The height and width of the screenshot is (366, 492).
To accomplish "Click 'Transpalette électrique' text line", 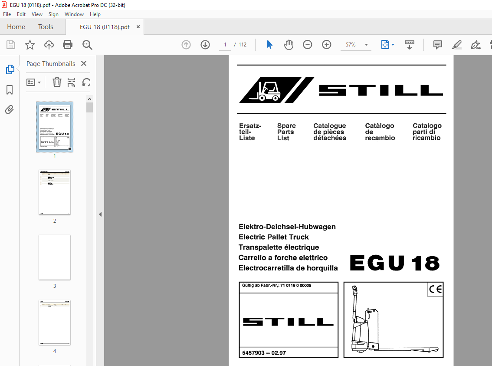I will (279, 247).
